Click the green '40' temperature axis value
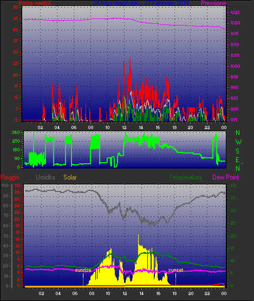Viewport: 254px width, 301px height. point(233,186)
